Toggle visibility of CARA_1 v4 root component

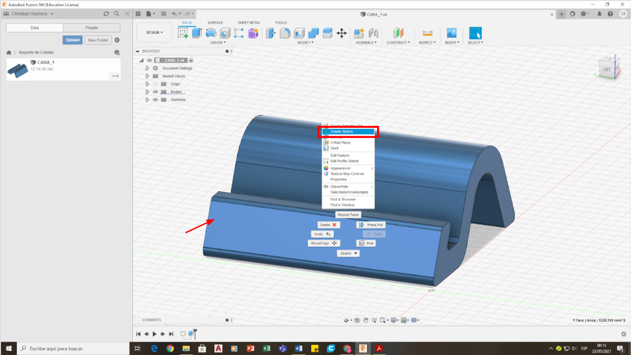click(149, 61)
